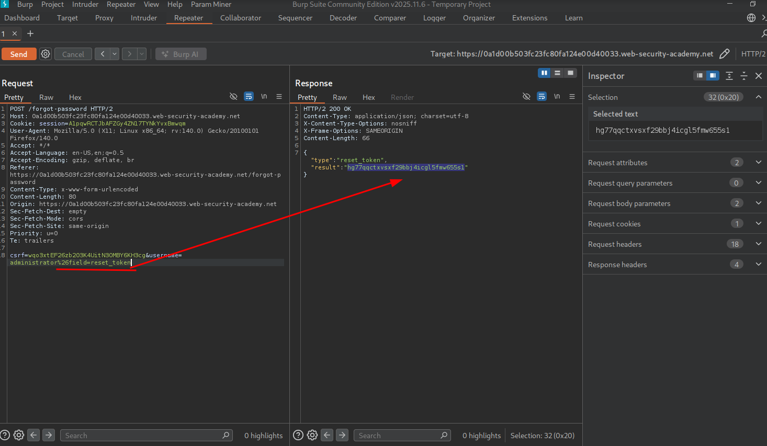Close Repeater tab 1
The height and width of the screenshot is (446, 767).
[x=15, y=33]
